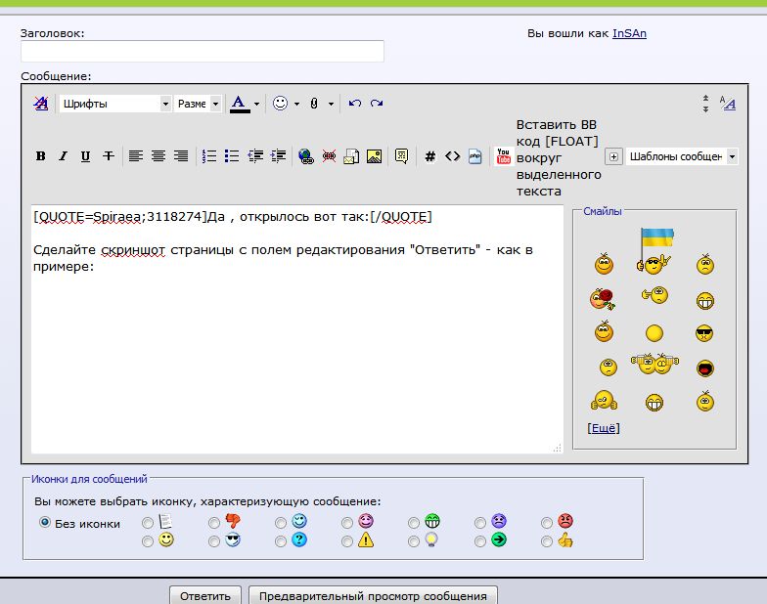Insert an email link
Screen dimensions: 767x604
pos(351,156)
